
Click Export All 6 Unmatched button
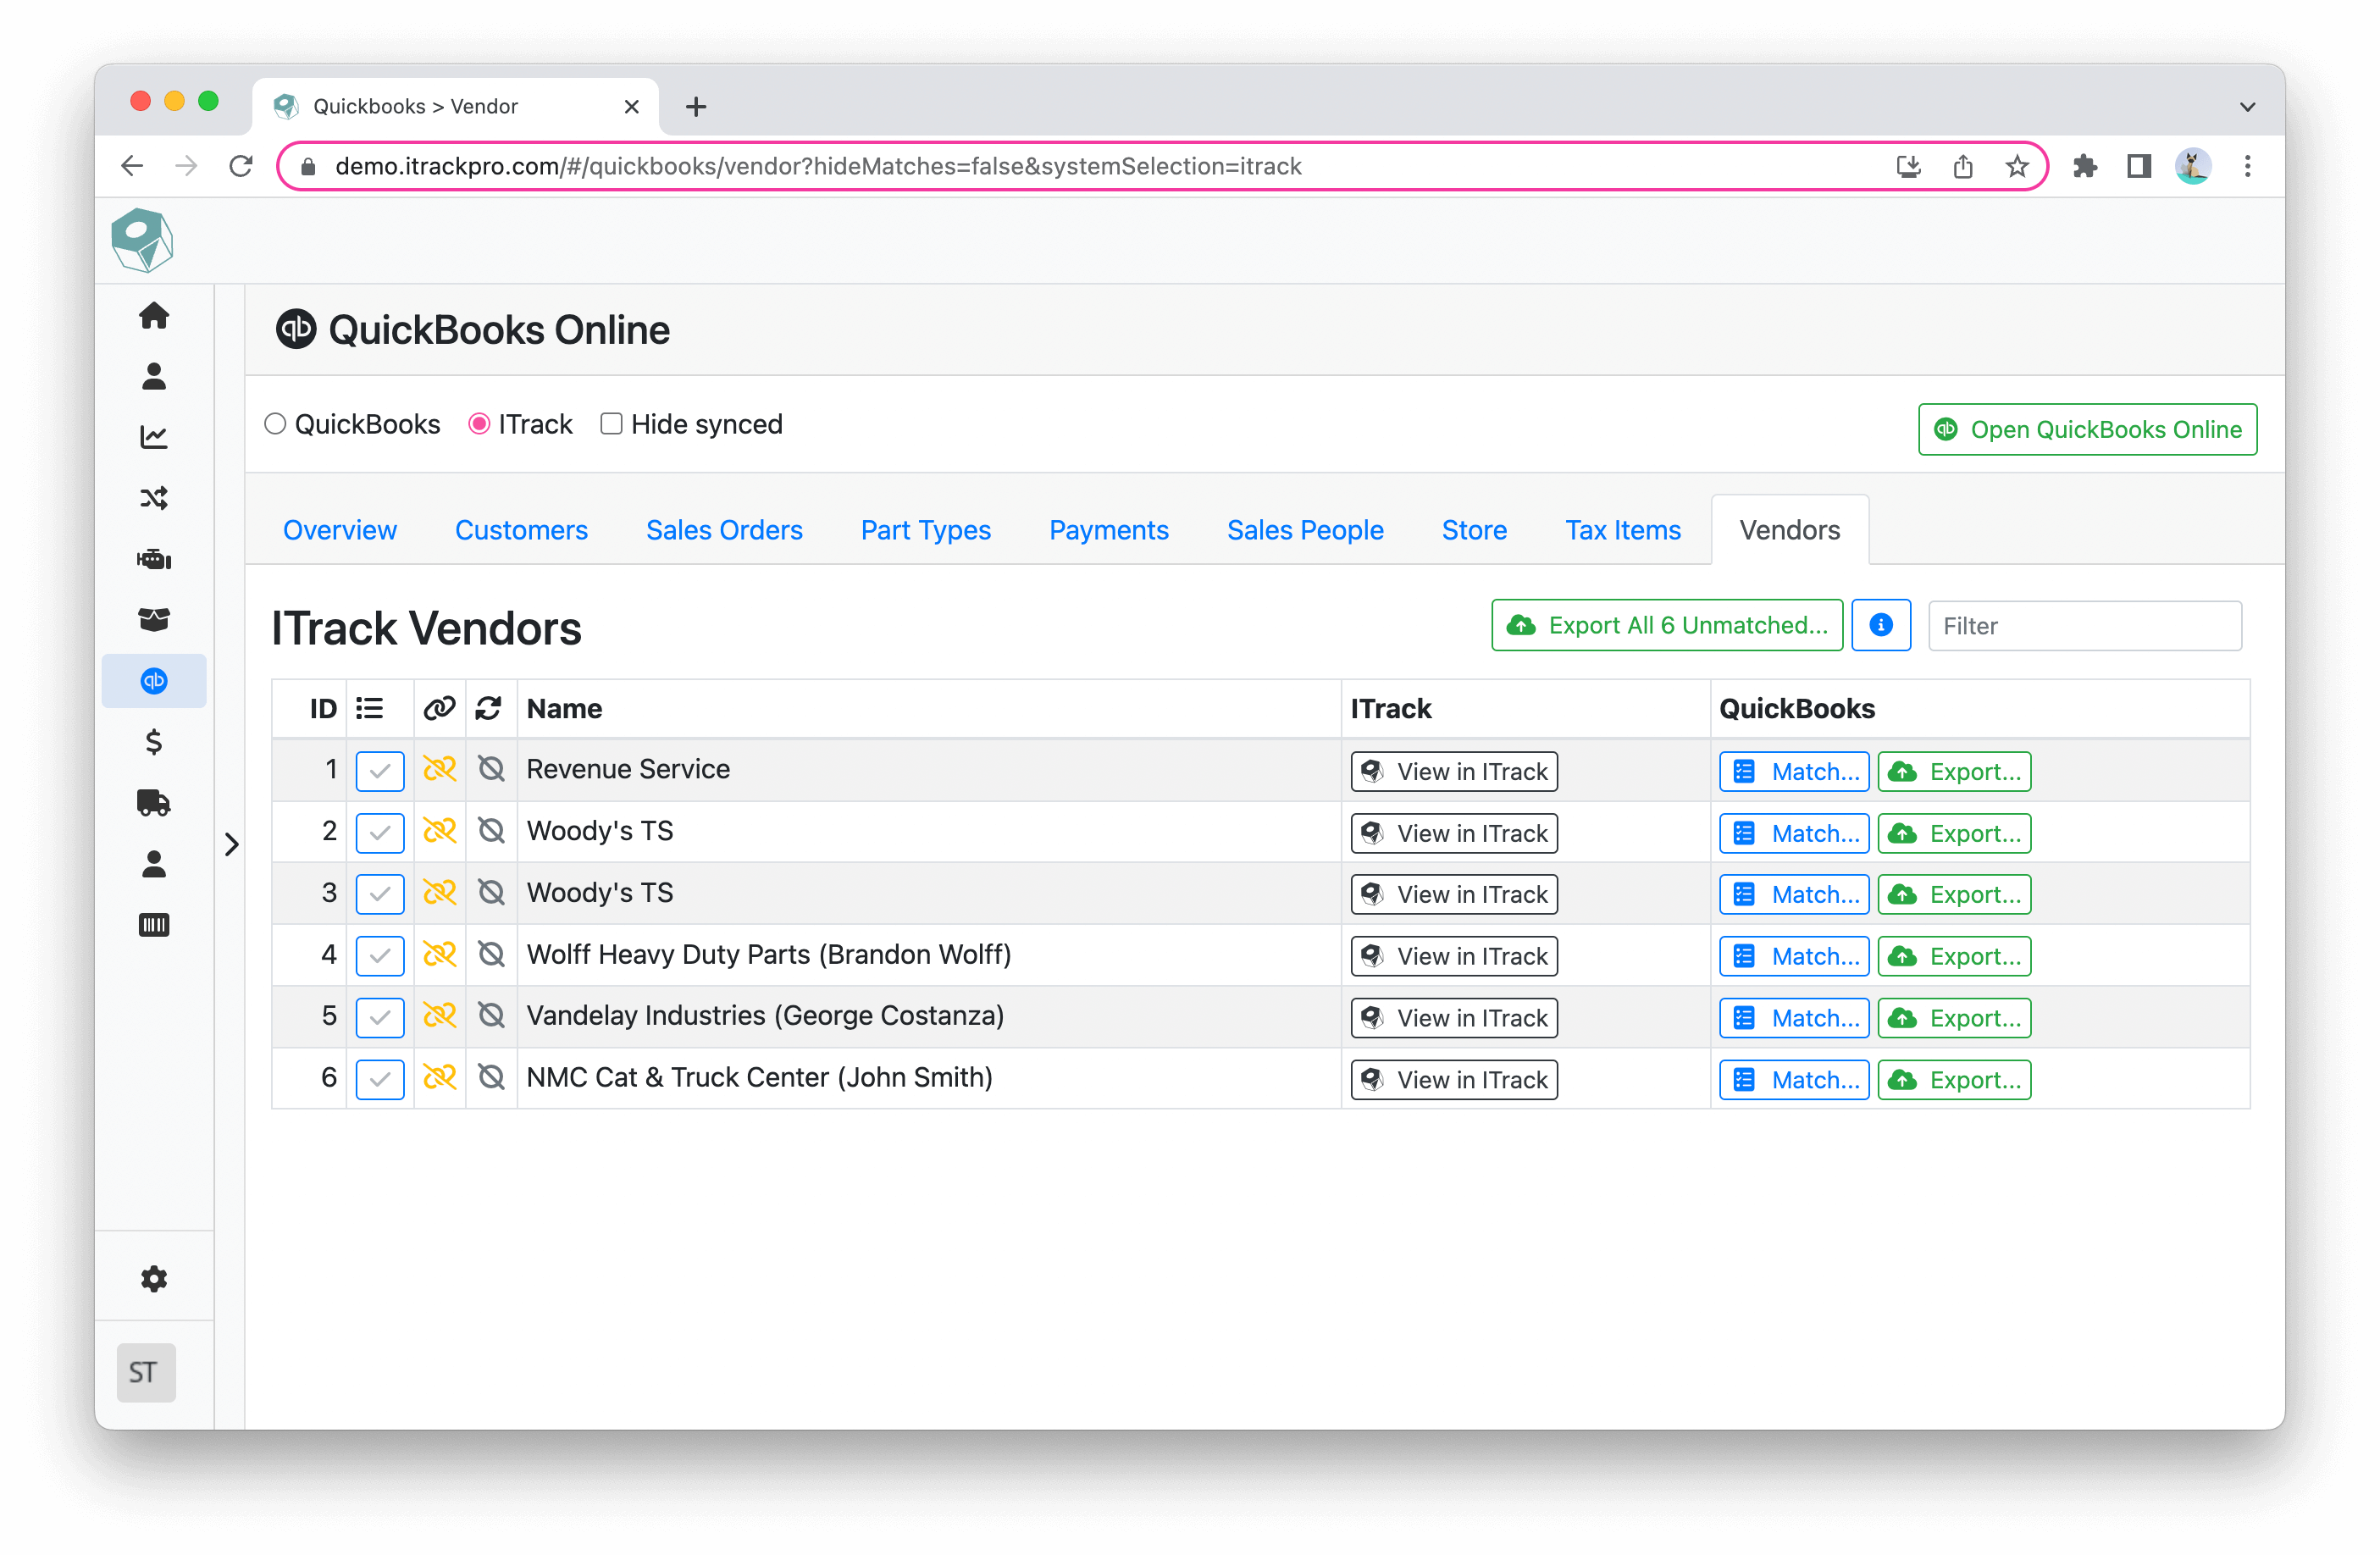point(1667,625)
